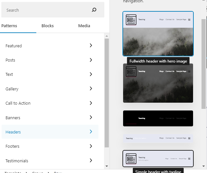207x173 pixels.
Task: Open the Text pattern category
Action: click(x=50, y=74)
